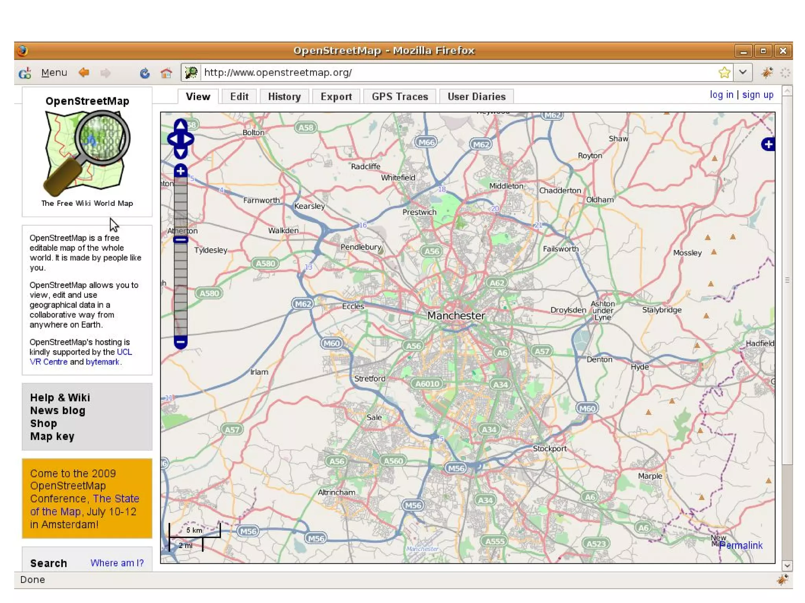The height and width of the screenshot is (603, 805).
Task: Open the browser Menu button
Action: point(54,73)
